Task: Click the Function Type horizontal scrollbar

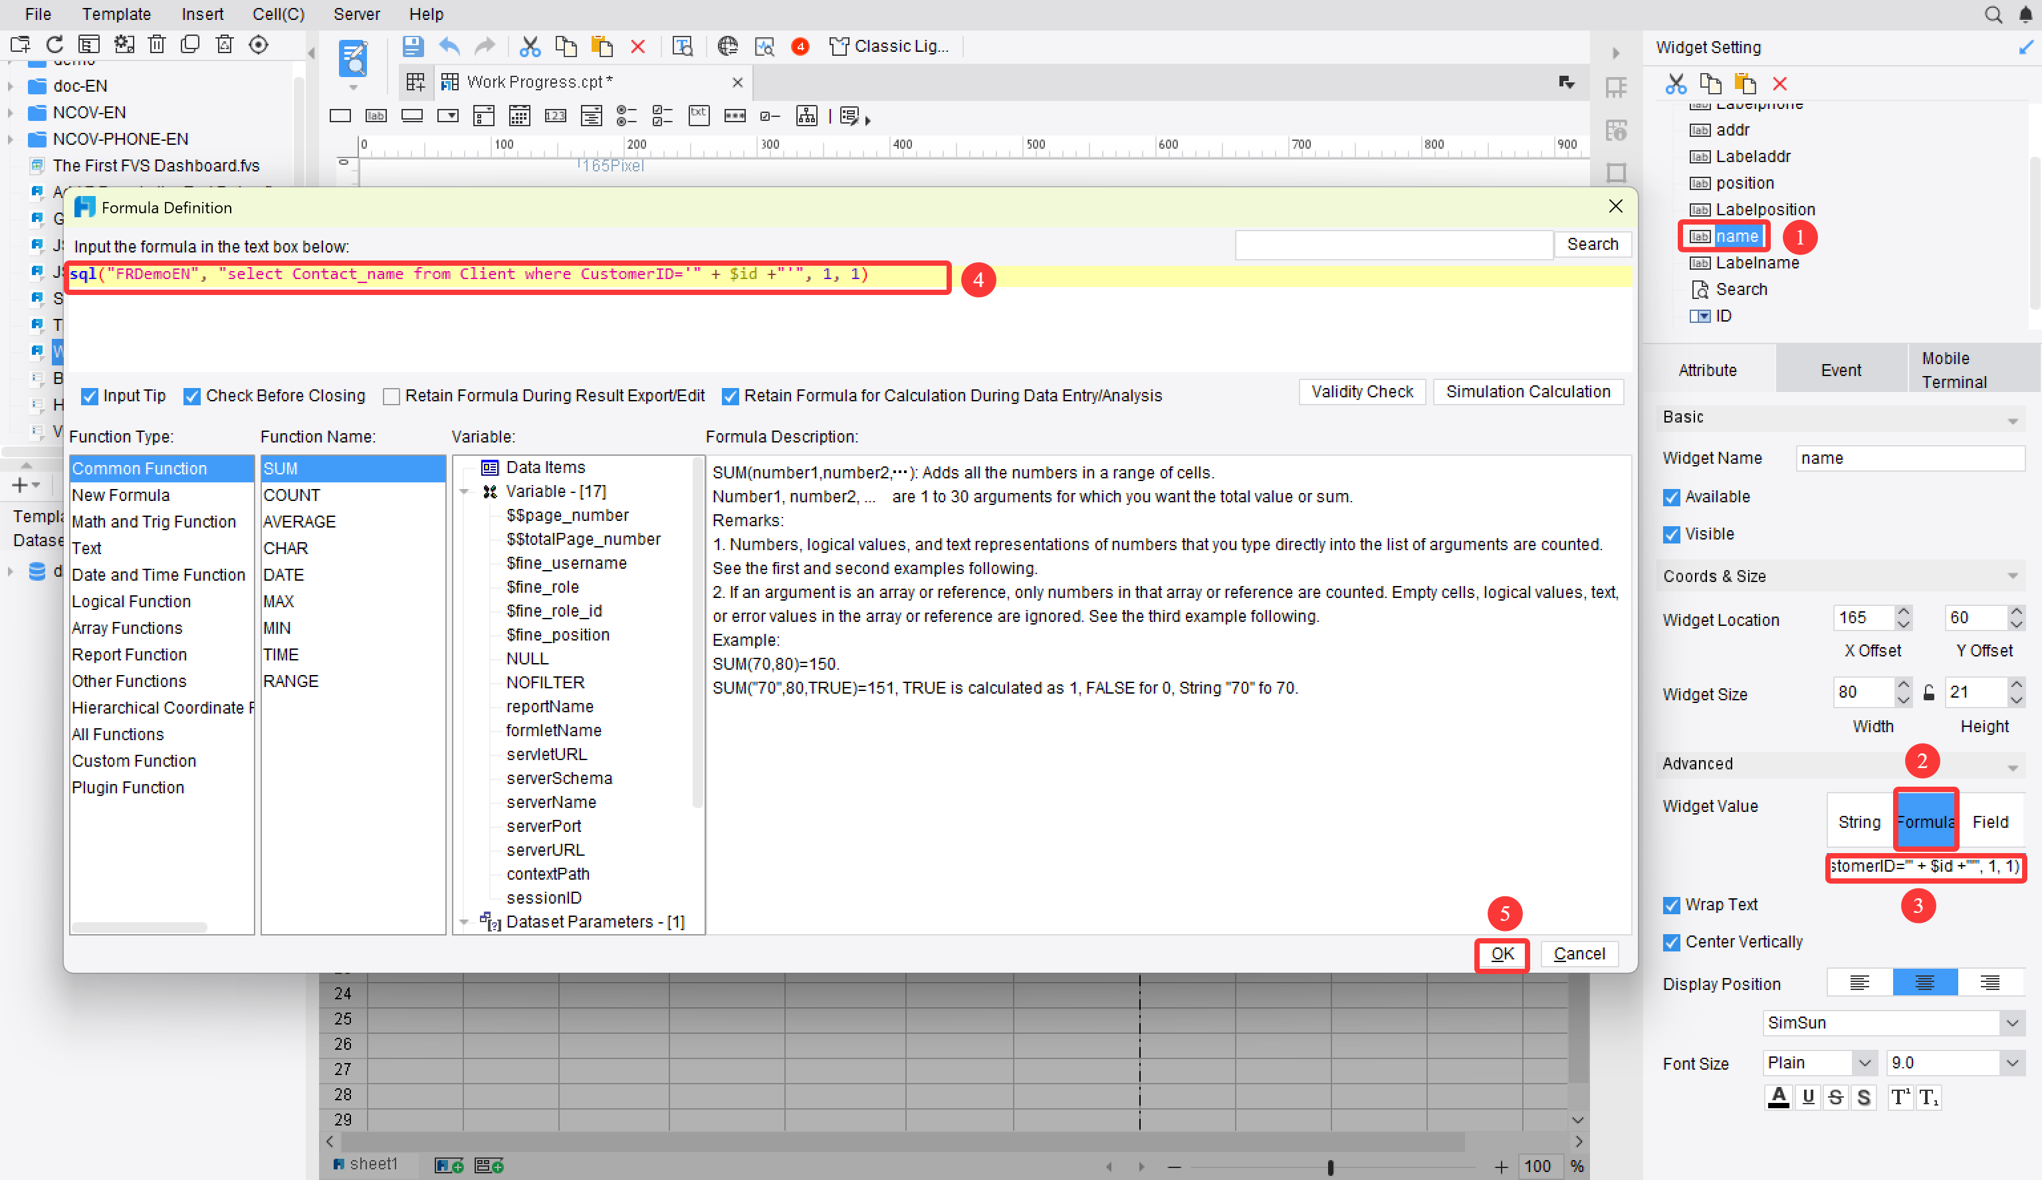Action: click(x=138, y=928)
